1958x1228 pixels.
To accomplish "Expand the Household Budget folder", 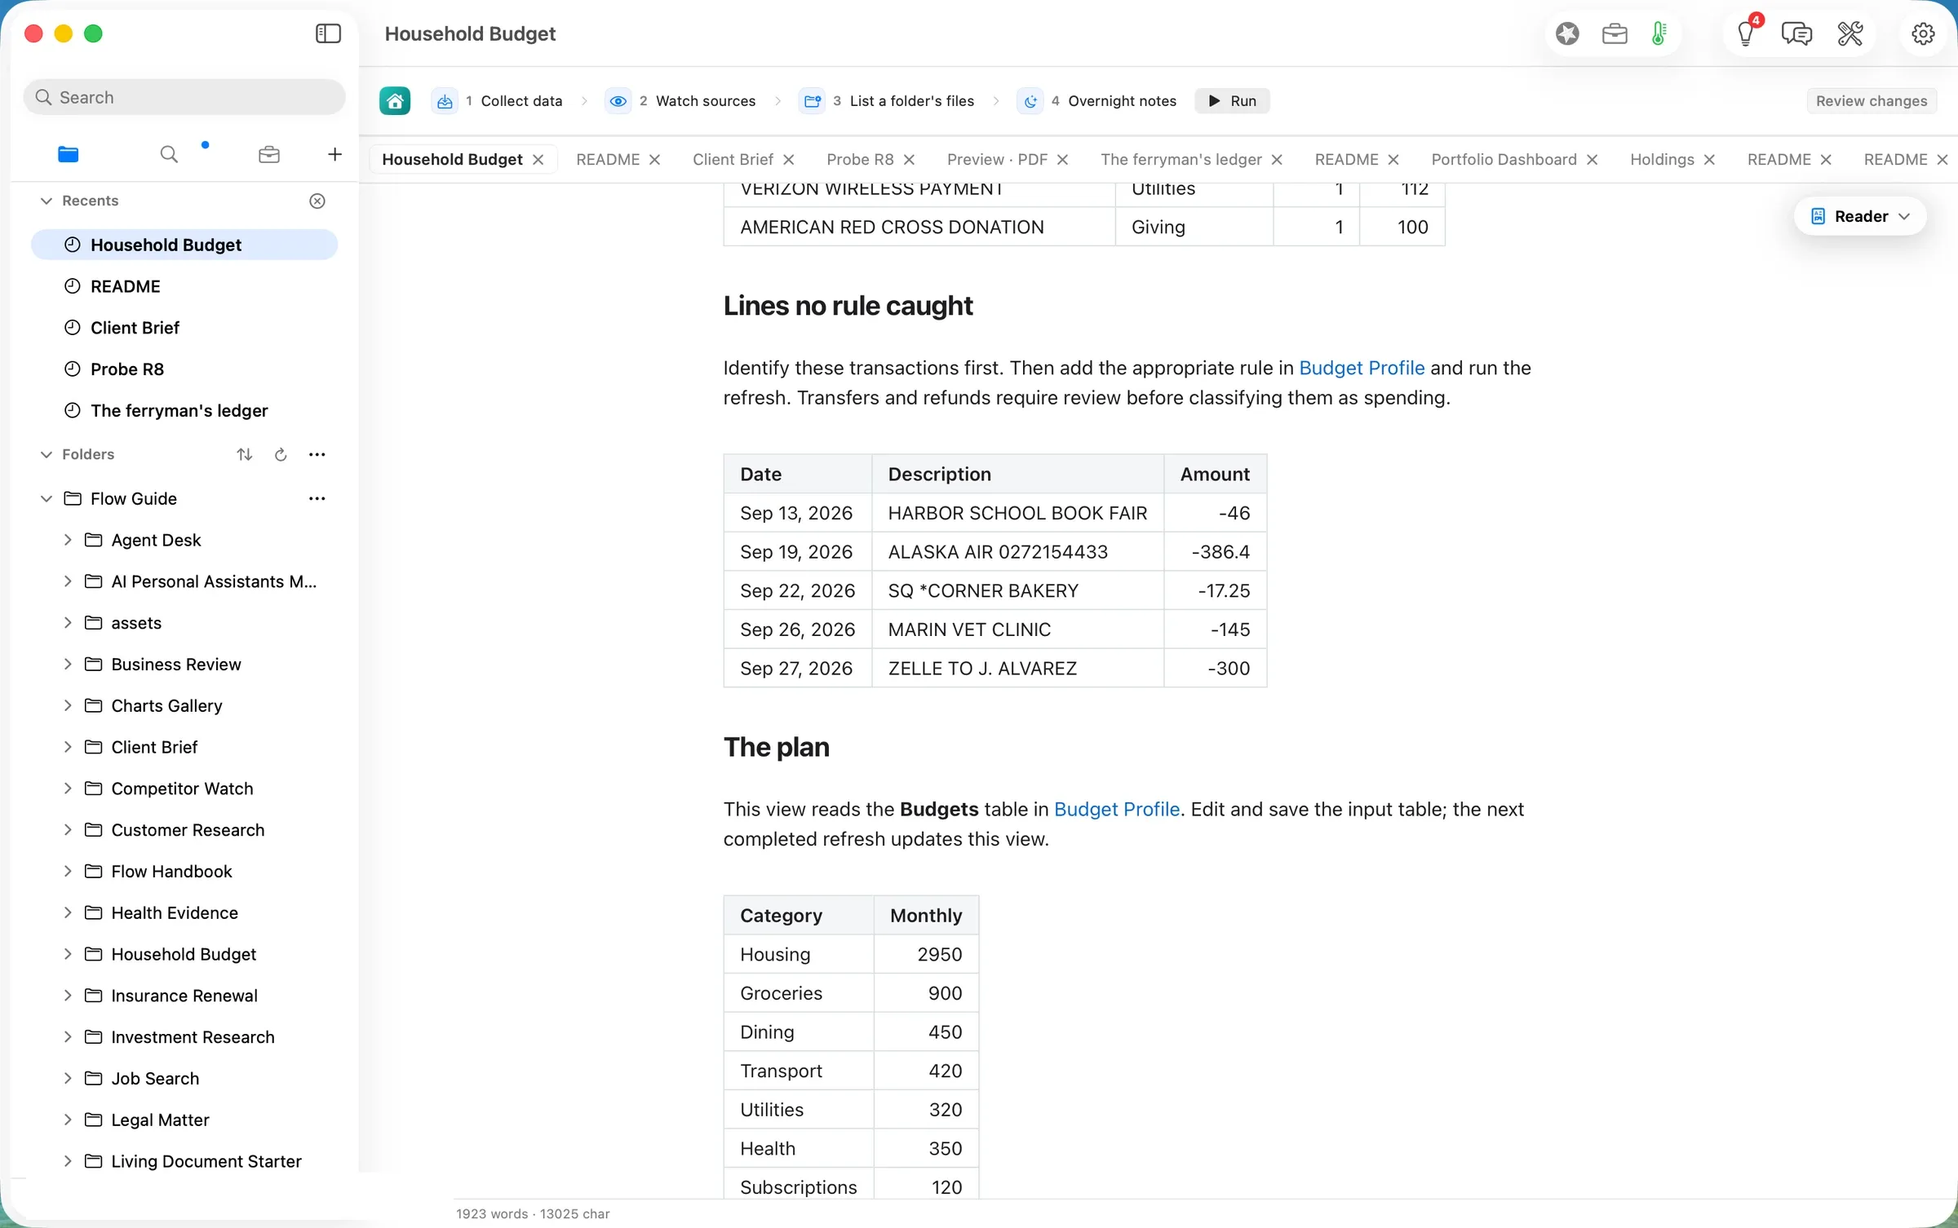I will (x=68, y=954).
